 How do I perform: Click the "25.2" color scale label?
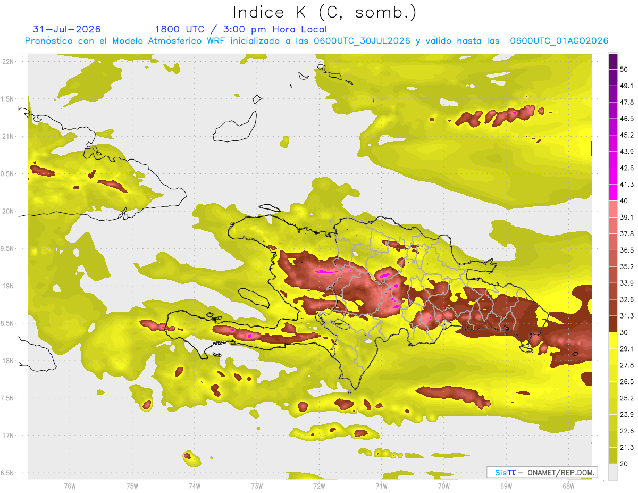tap(626, 398)
